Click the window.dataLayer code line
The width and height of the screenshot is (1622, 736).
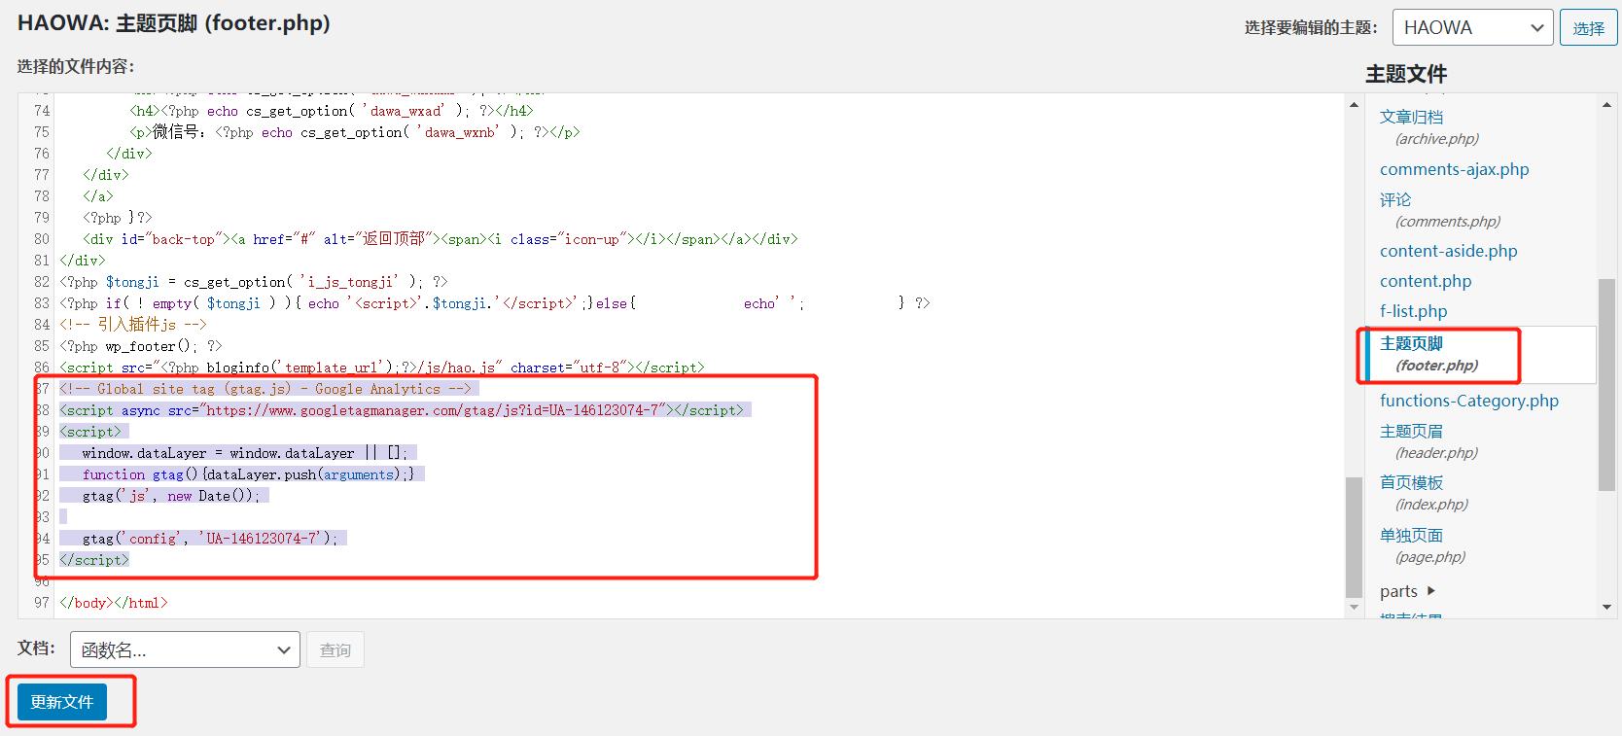[x=245, y=453]
